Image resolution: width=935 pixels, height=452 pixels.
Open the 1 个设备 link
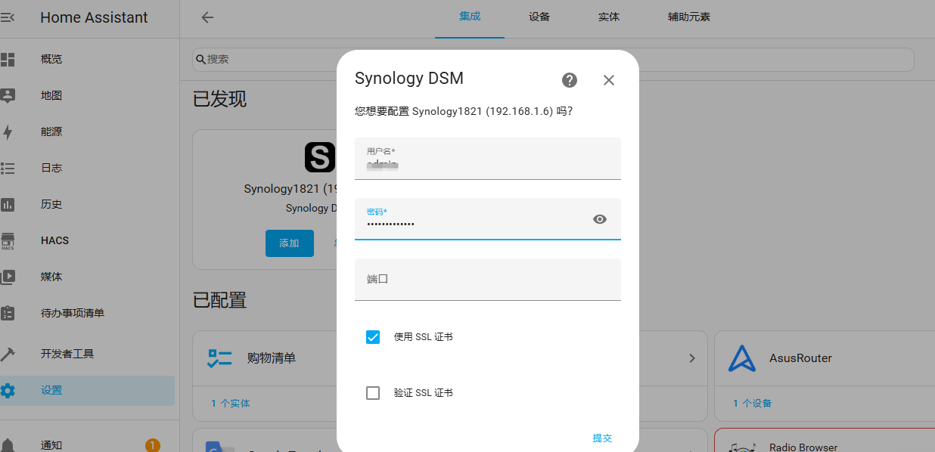(x=752, y=404)
